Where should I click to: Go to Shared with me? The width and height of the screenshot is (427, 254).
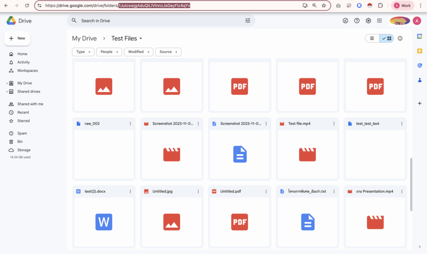[x=30, y=104]
